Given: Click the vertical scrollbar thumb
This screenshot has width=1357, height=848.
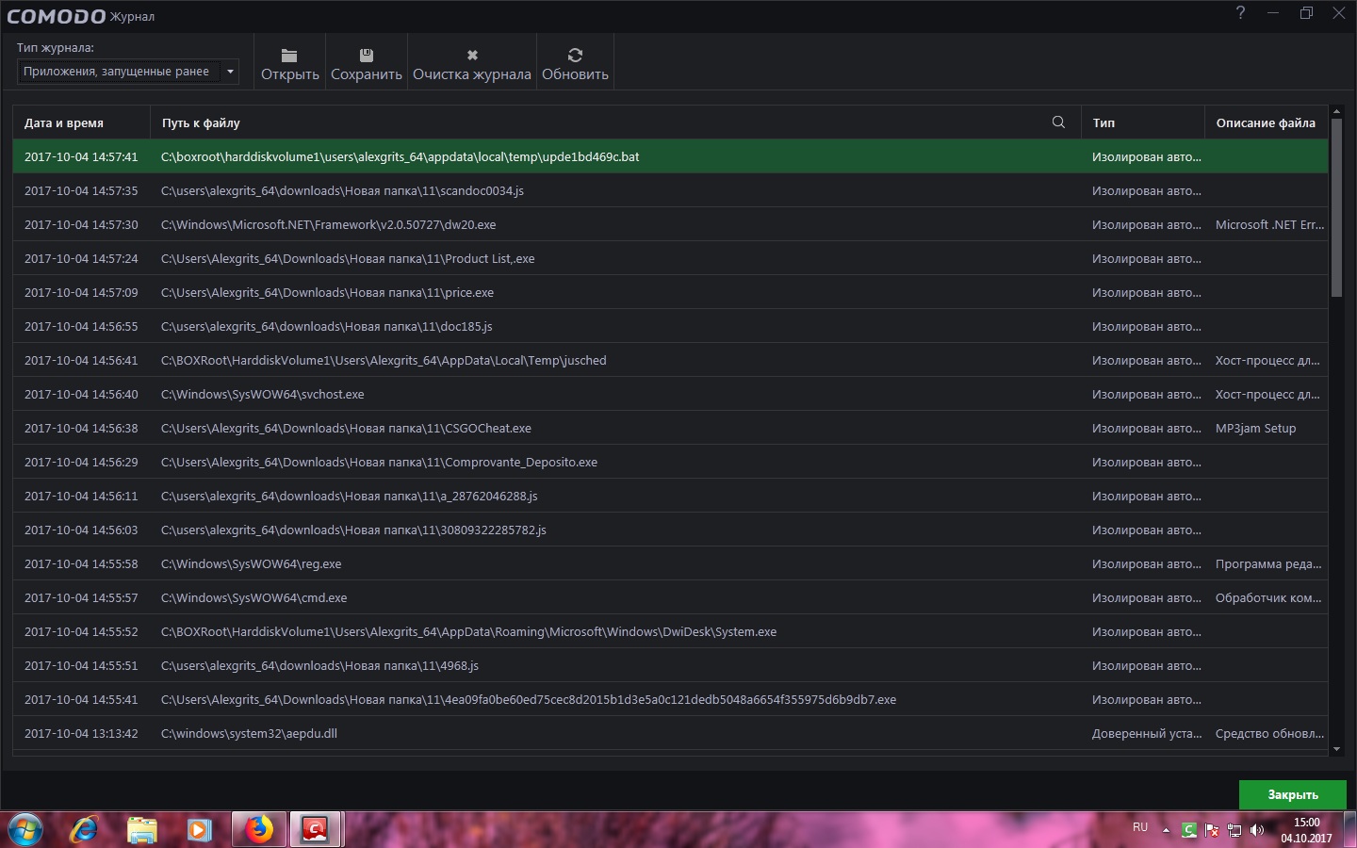Looking at the screenshot, I should click(1336, 207).
